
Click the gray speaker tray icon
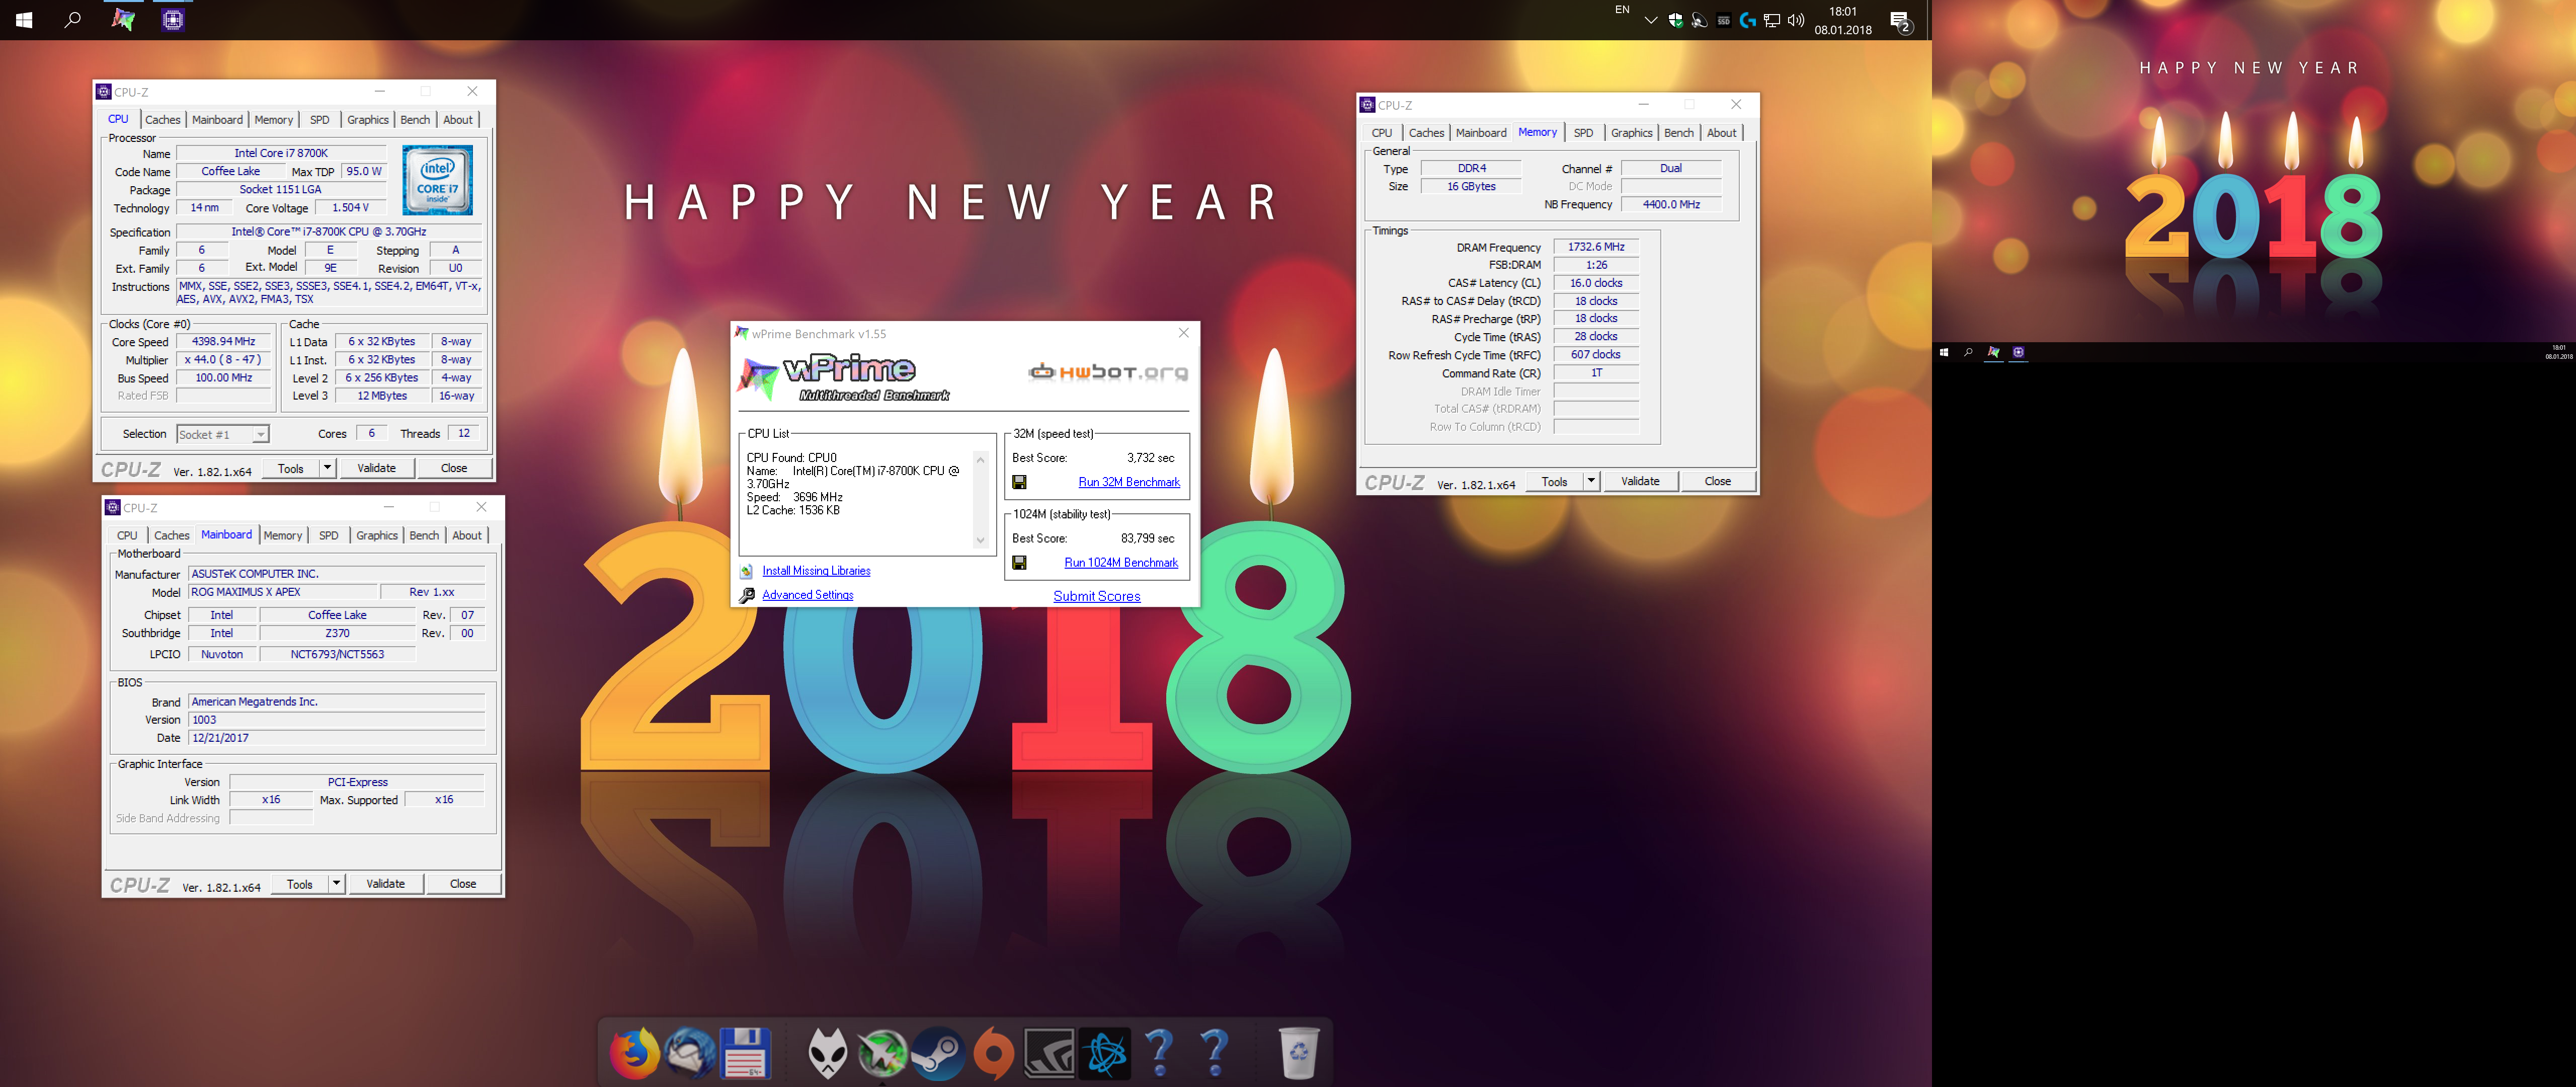[x=1699, y=20]
